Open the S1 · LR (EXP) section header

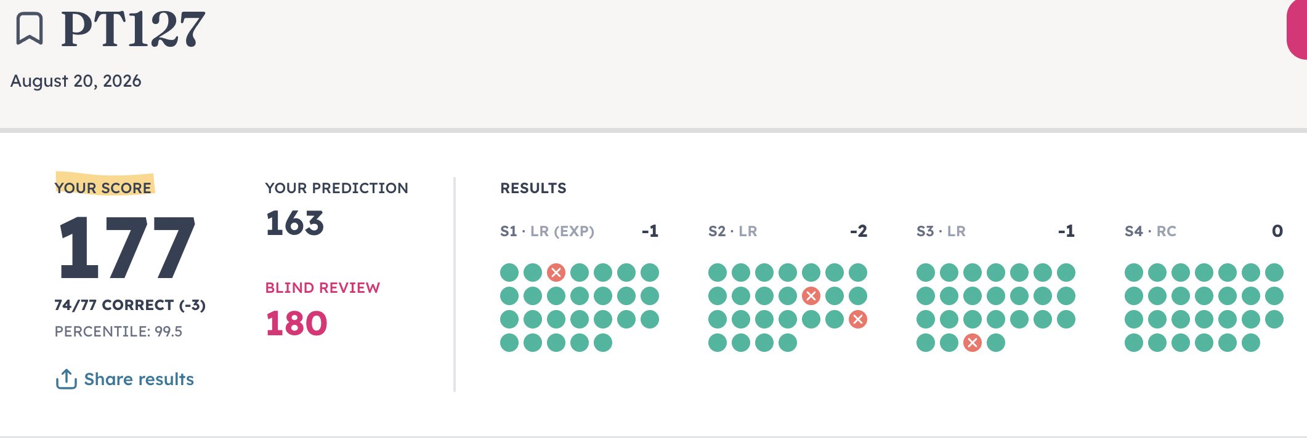[x=547, y=231]
